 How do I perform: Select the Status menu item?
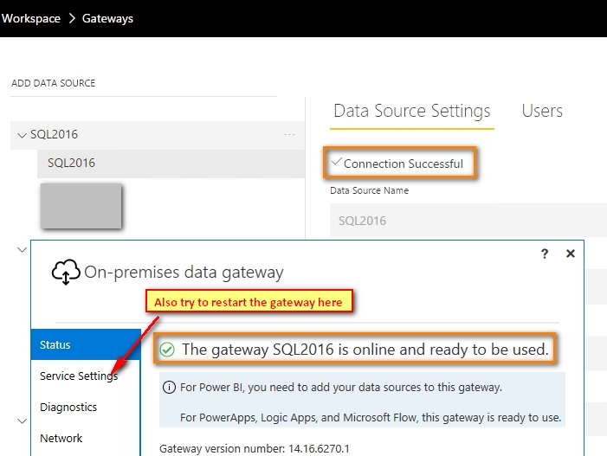click(86, 344)
